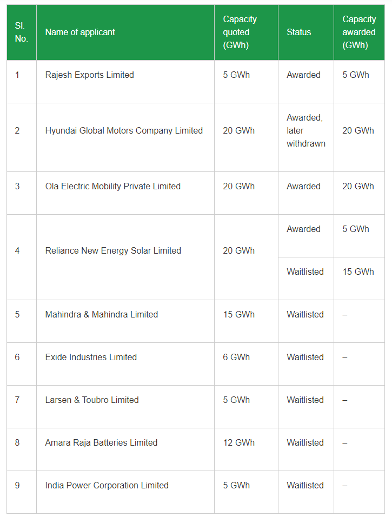Select 'Rajesh Exports Limited' cell
Viewport: 392px width, 523px height.
(89, 75)
